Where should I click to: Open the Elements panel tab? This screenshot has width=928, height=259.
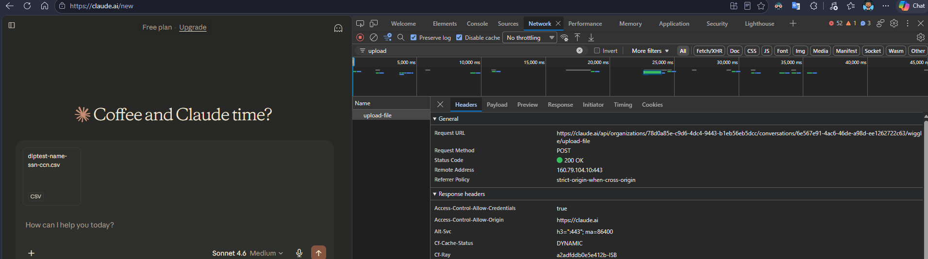(x=445, y=23)
